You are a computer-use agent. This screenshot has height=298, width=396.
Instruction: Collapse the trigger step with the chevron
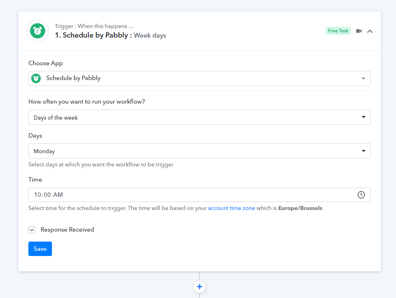370,31
